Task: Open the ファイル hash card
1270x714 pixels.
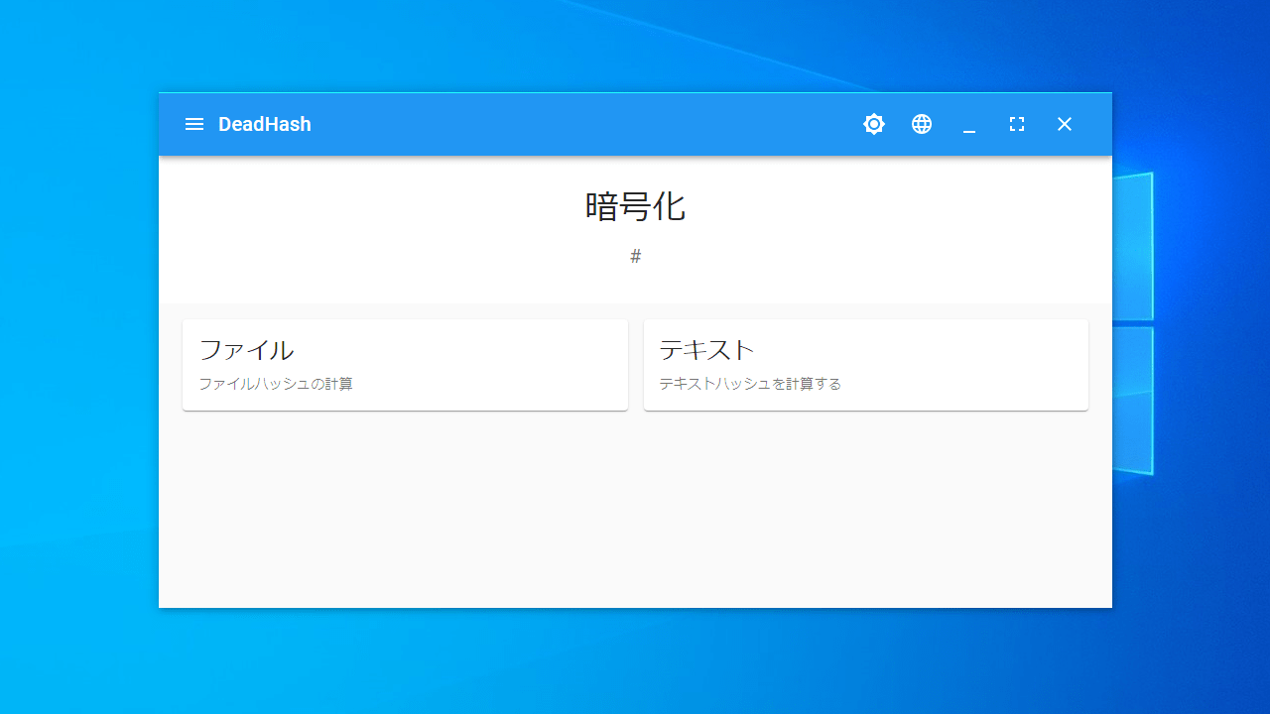Action: pos(405,365)
